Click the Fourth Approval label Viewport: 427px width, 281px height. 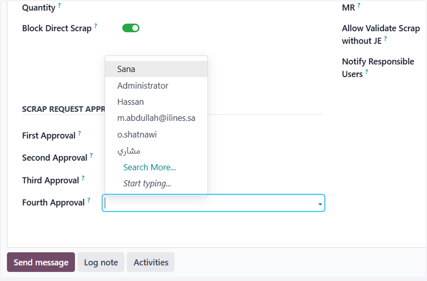(53, 203)
